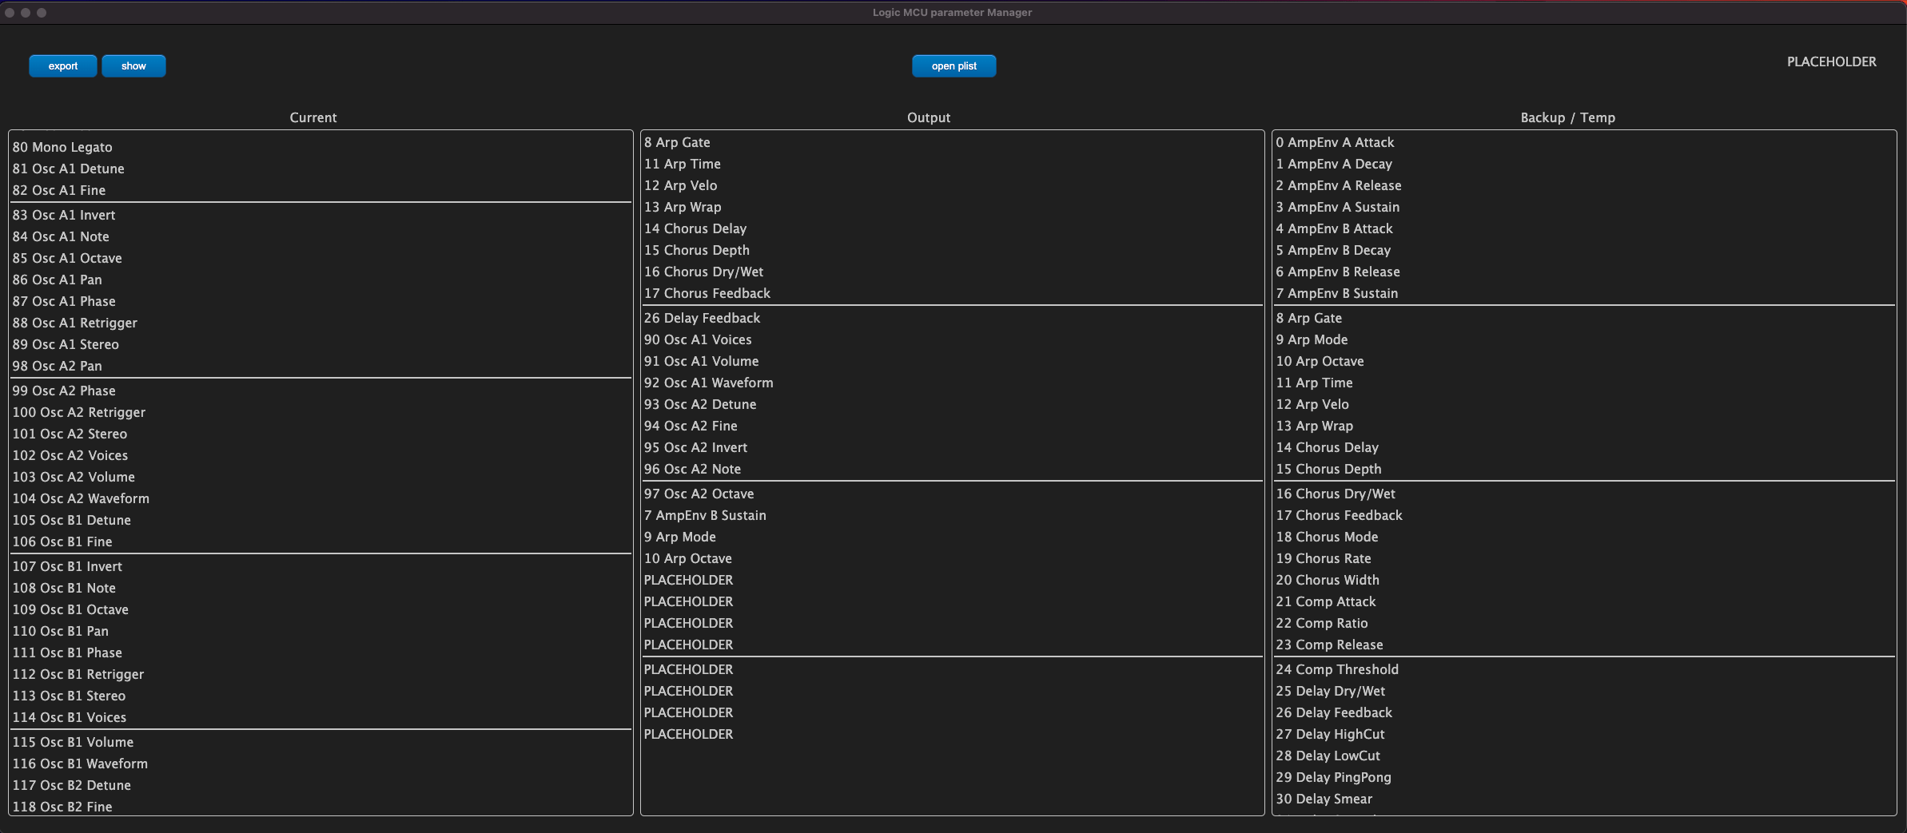1907x833 pixels.
Task: Select '21 Comp Attack' in Backup list
Action: (1584, 601)
